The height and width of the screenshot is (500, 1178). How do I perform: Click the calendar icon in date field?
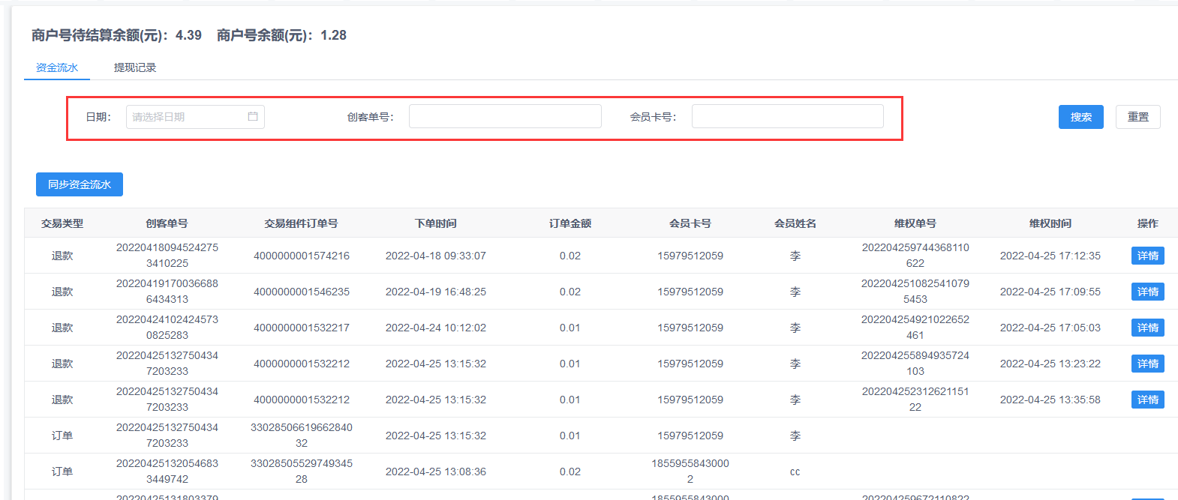coord(253,117)
